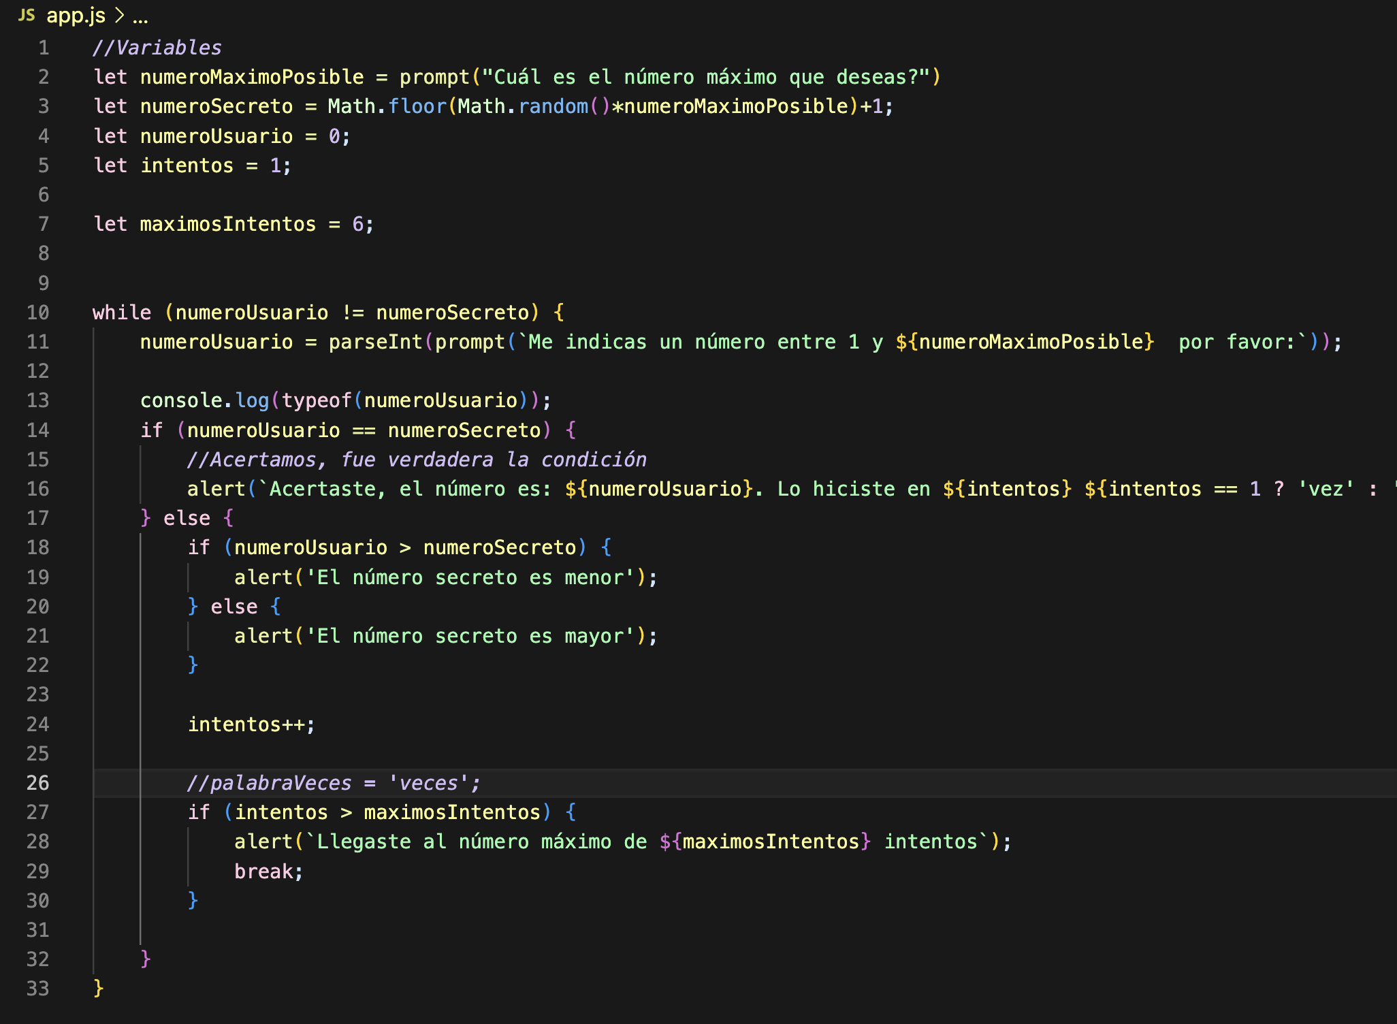Click the //Acertamos comment on line 15
The width and height of the screenshot is (1397, 1024).
417,460
